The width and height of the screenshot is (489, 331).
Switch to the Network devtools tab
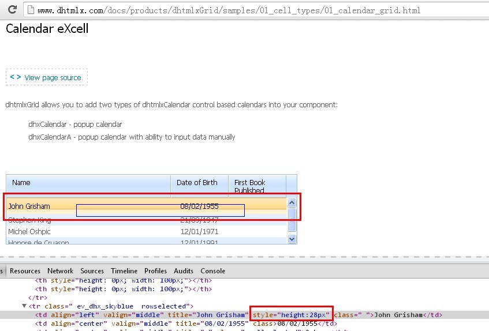[60, 271]
